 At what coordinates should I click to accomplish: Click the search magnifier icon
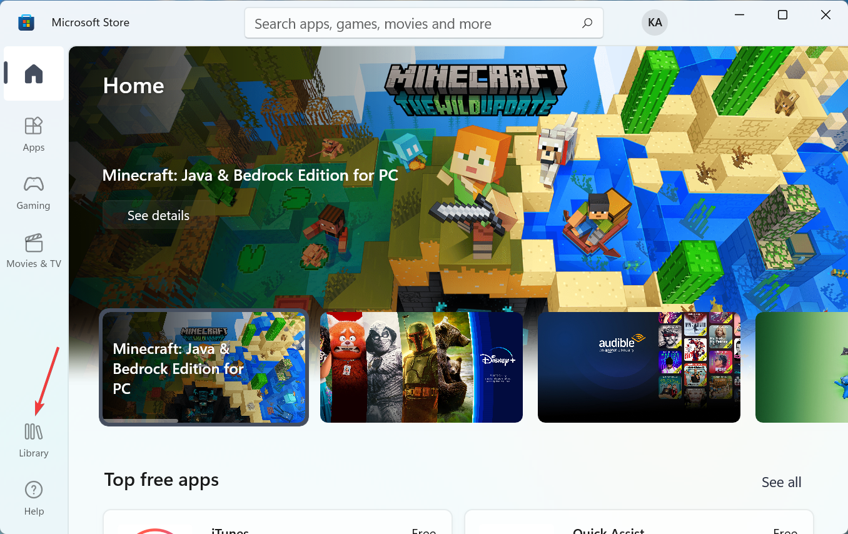point(587,24)
